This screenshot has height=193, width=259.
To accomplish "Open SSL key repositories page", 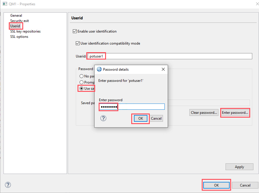I will [25, 31].
